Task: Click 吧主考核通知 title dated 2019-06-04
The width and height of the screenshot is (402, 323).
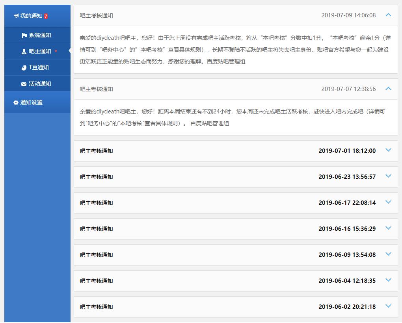Action: 97,281
